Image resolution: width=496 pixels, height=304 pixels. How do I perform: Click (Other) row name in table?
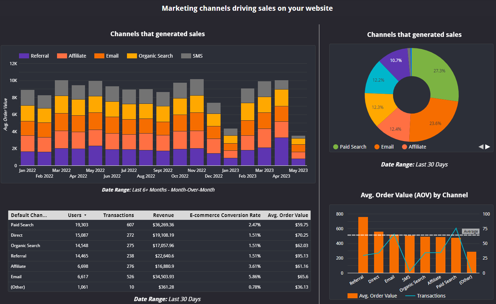tap(19, 287)
